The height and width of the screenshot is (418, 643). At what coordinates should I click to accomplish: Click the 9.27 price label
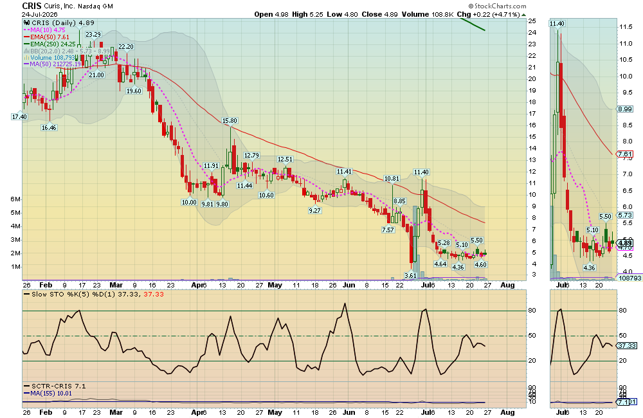314,210
